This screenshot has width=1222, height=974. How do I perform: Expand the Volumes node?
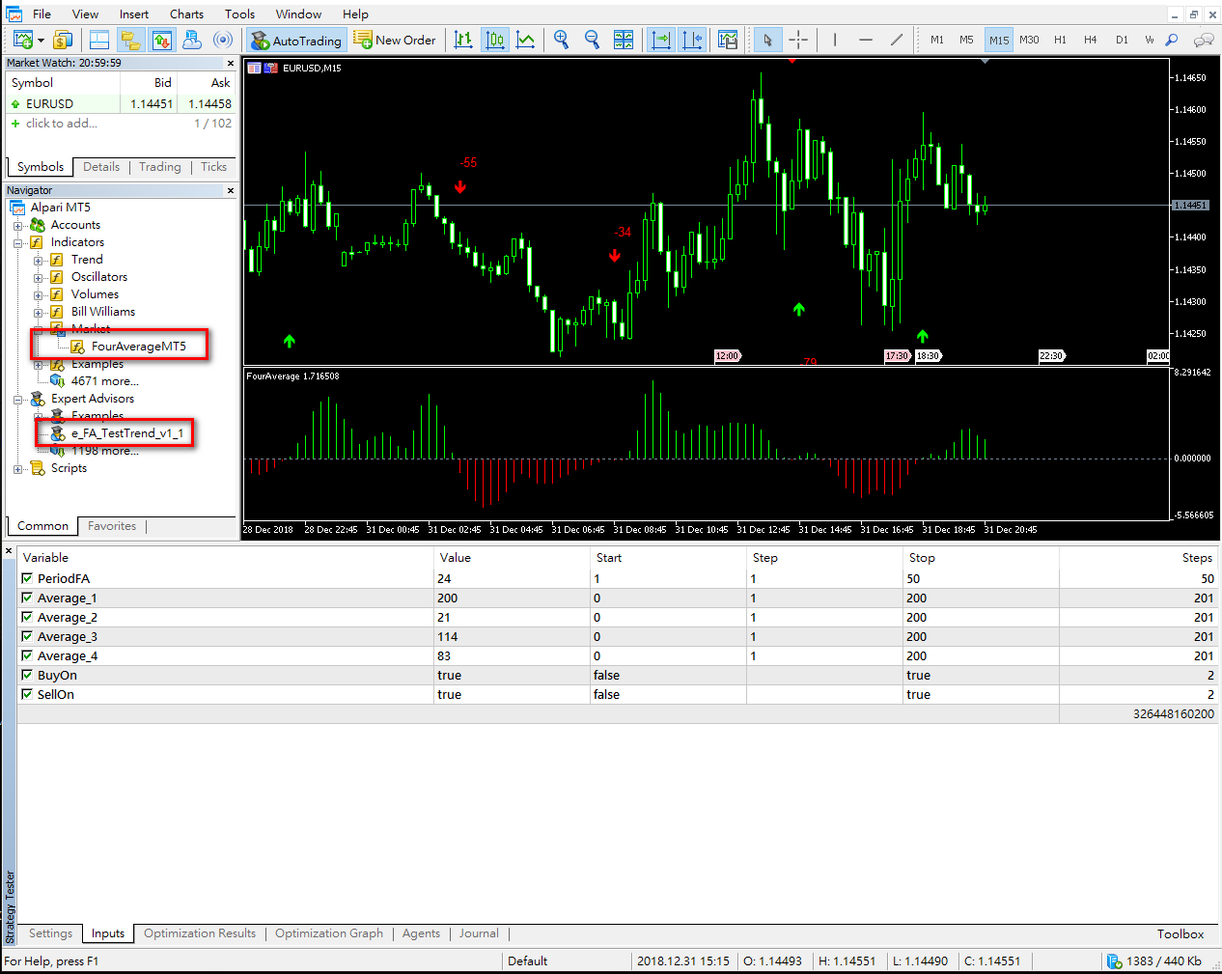pyautogui.click(x=39, y=294)
